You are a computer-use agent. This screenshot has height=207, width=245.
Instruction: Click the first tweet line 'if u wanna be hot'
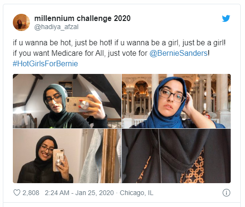119,43
